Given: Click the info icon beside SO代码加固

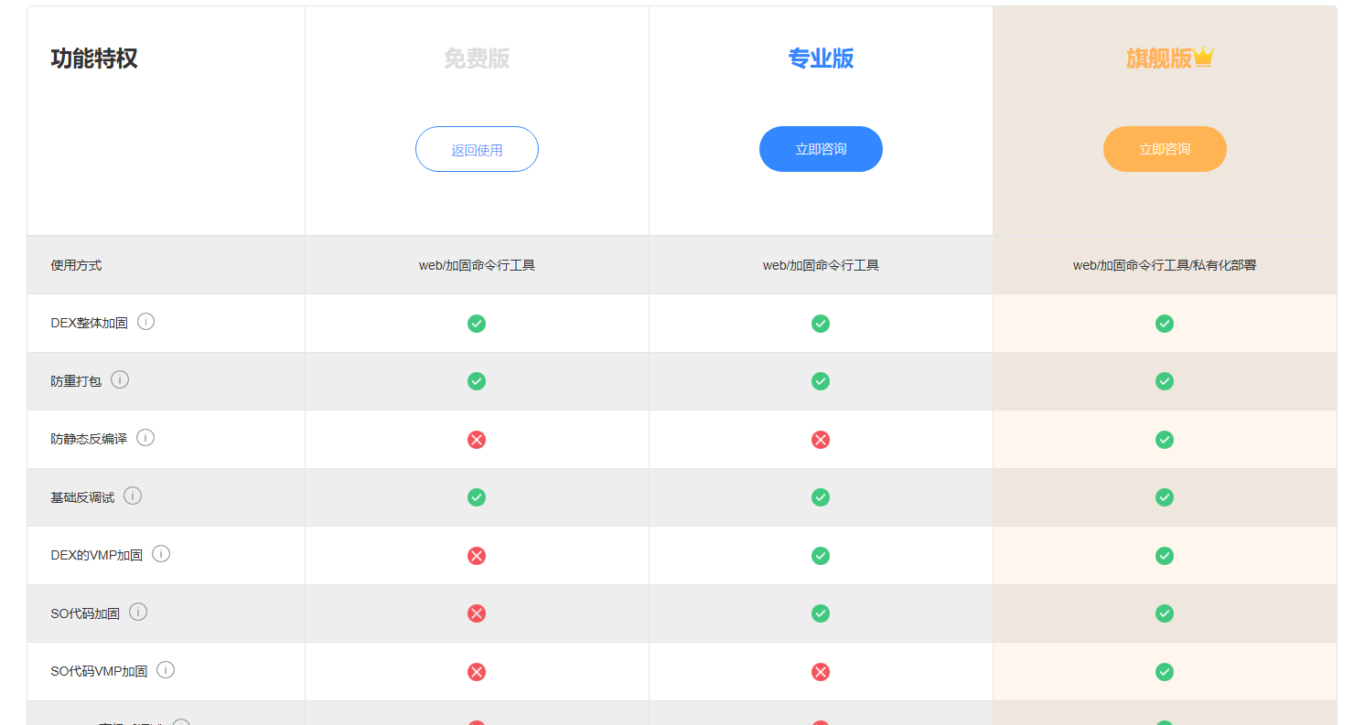Looking at the screenshot, I should 138,612.
